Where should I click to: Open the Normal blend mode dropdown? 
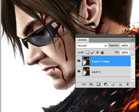coord(92,46)
